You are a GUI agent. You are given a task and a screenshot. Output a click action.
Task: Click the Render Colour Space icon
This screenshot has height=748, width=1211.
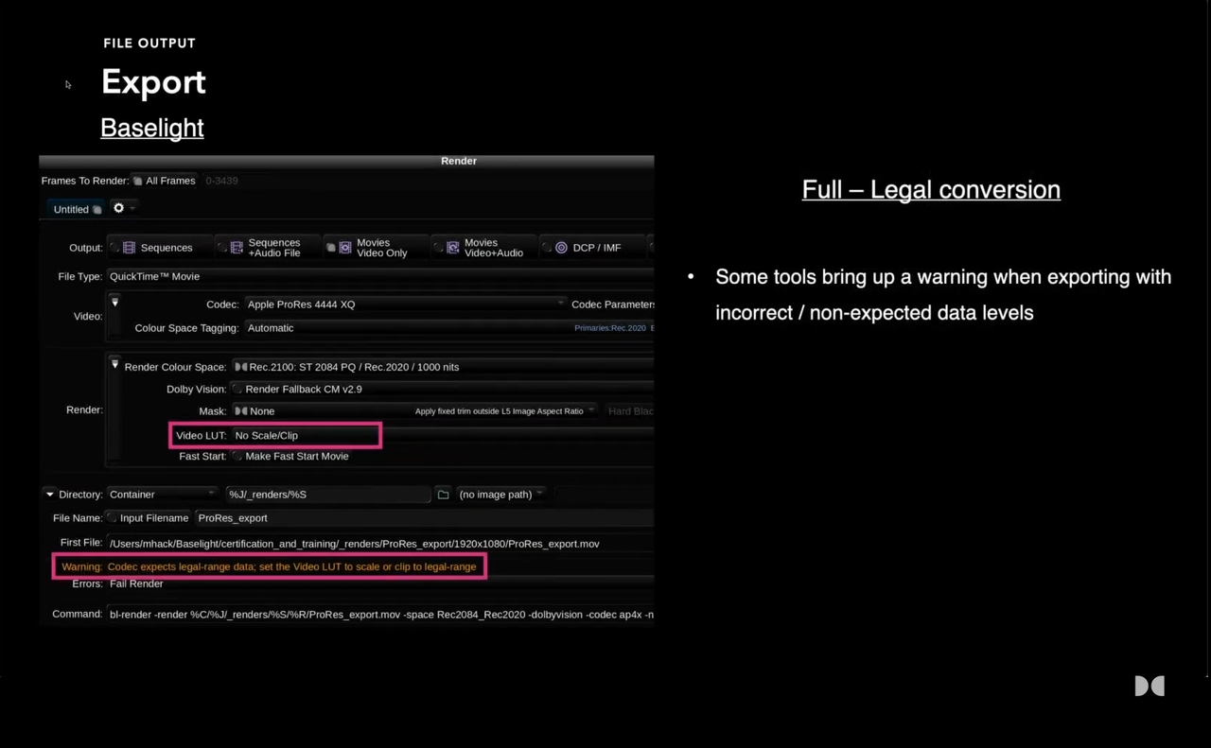tap(240, 367)
